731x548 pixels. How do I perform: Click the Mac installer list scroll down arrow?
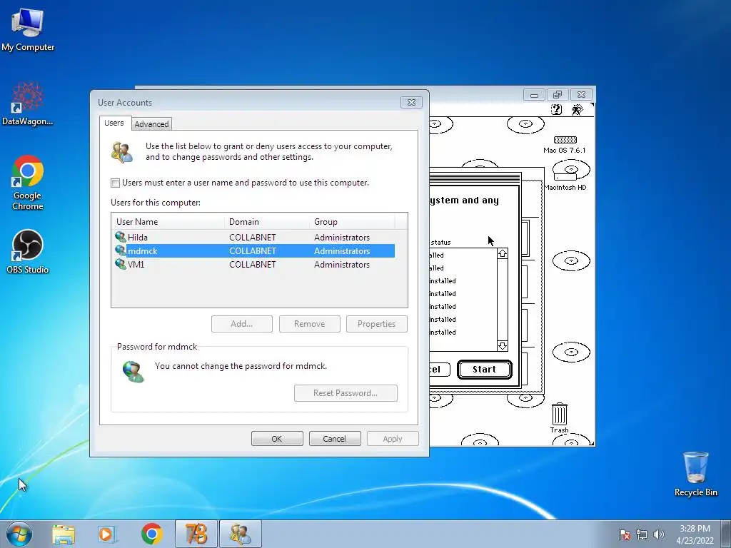[502, 346]
